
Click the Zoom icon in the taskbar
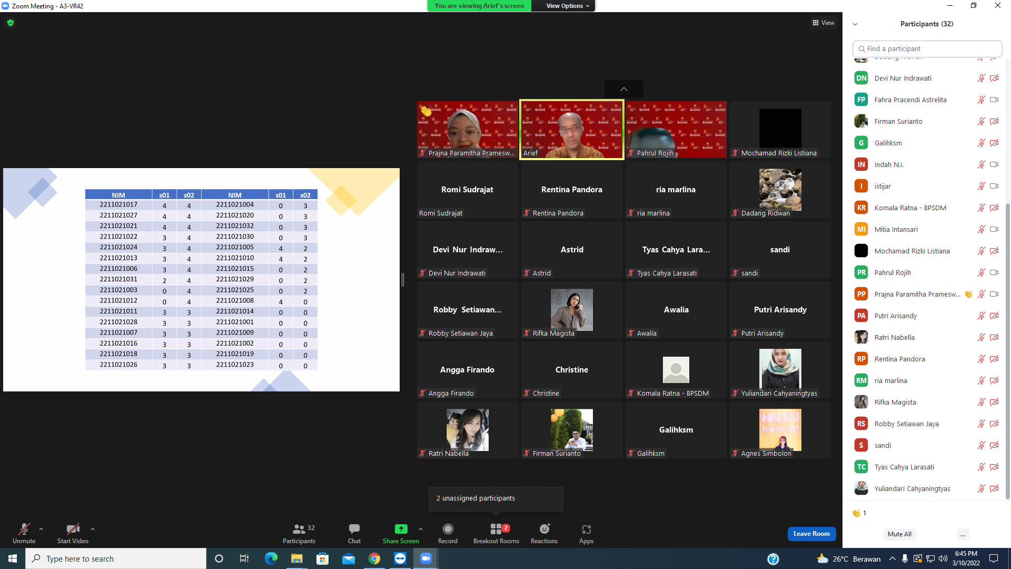point(426,558)
